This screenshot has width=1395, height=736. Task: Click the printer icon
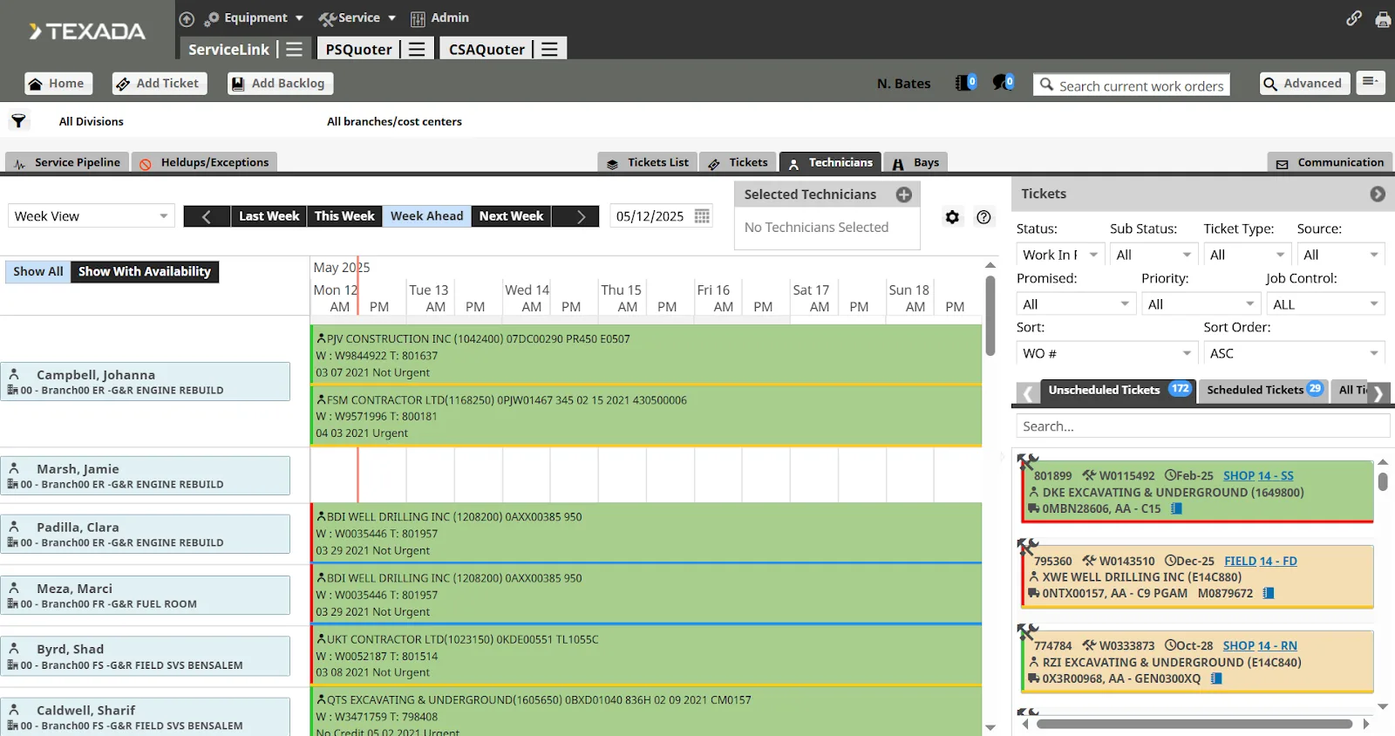click(x=1383, y=19)
